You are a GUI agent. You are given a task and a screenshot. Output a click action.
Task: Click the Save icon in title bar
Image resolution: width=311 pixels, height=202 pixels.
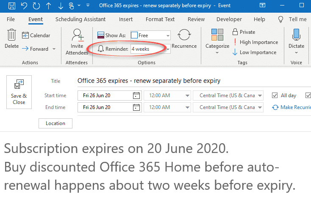pyautogui.click(x=12, y=5)
